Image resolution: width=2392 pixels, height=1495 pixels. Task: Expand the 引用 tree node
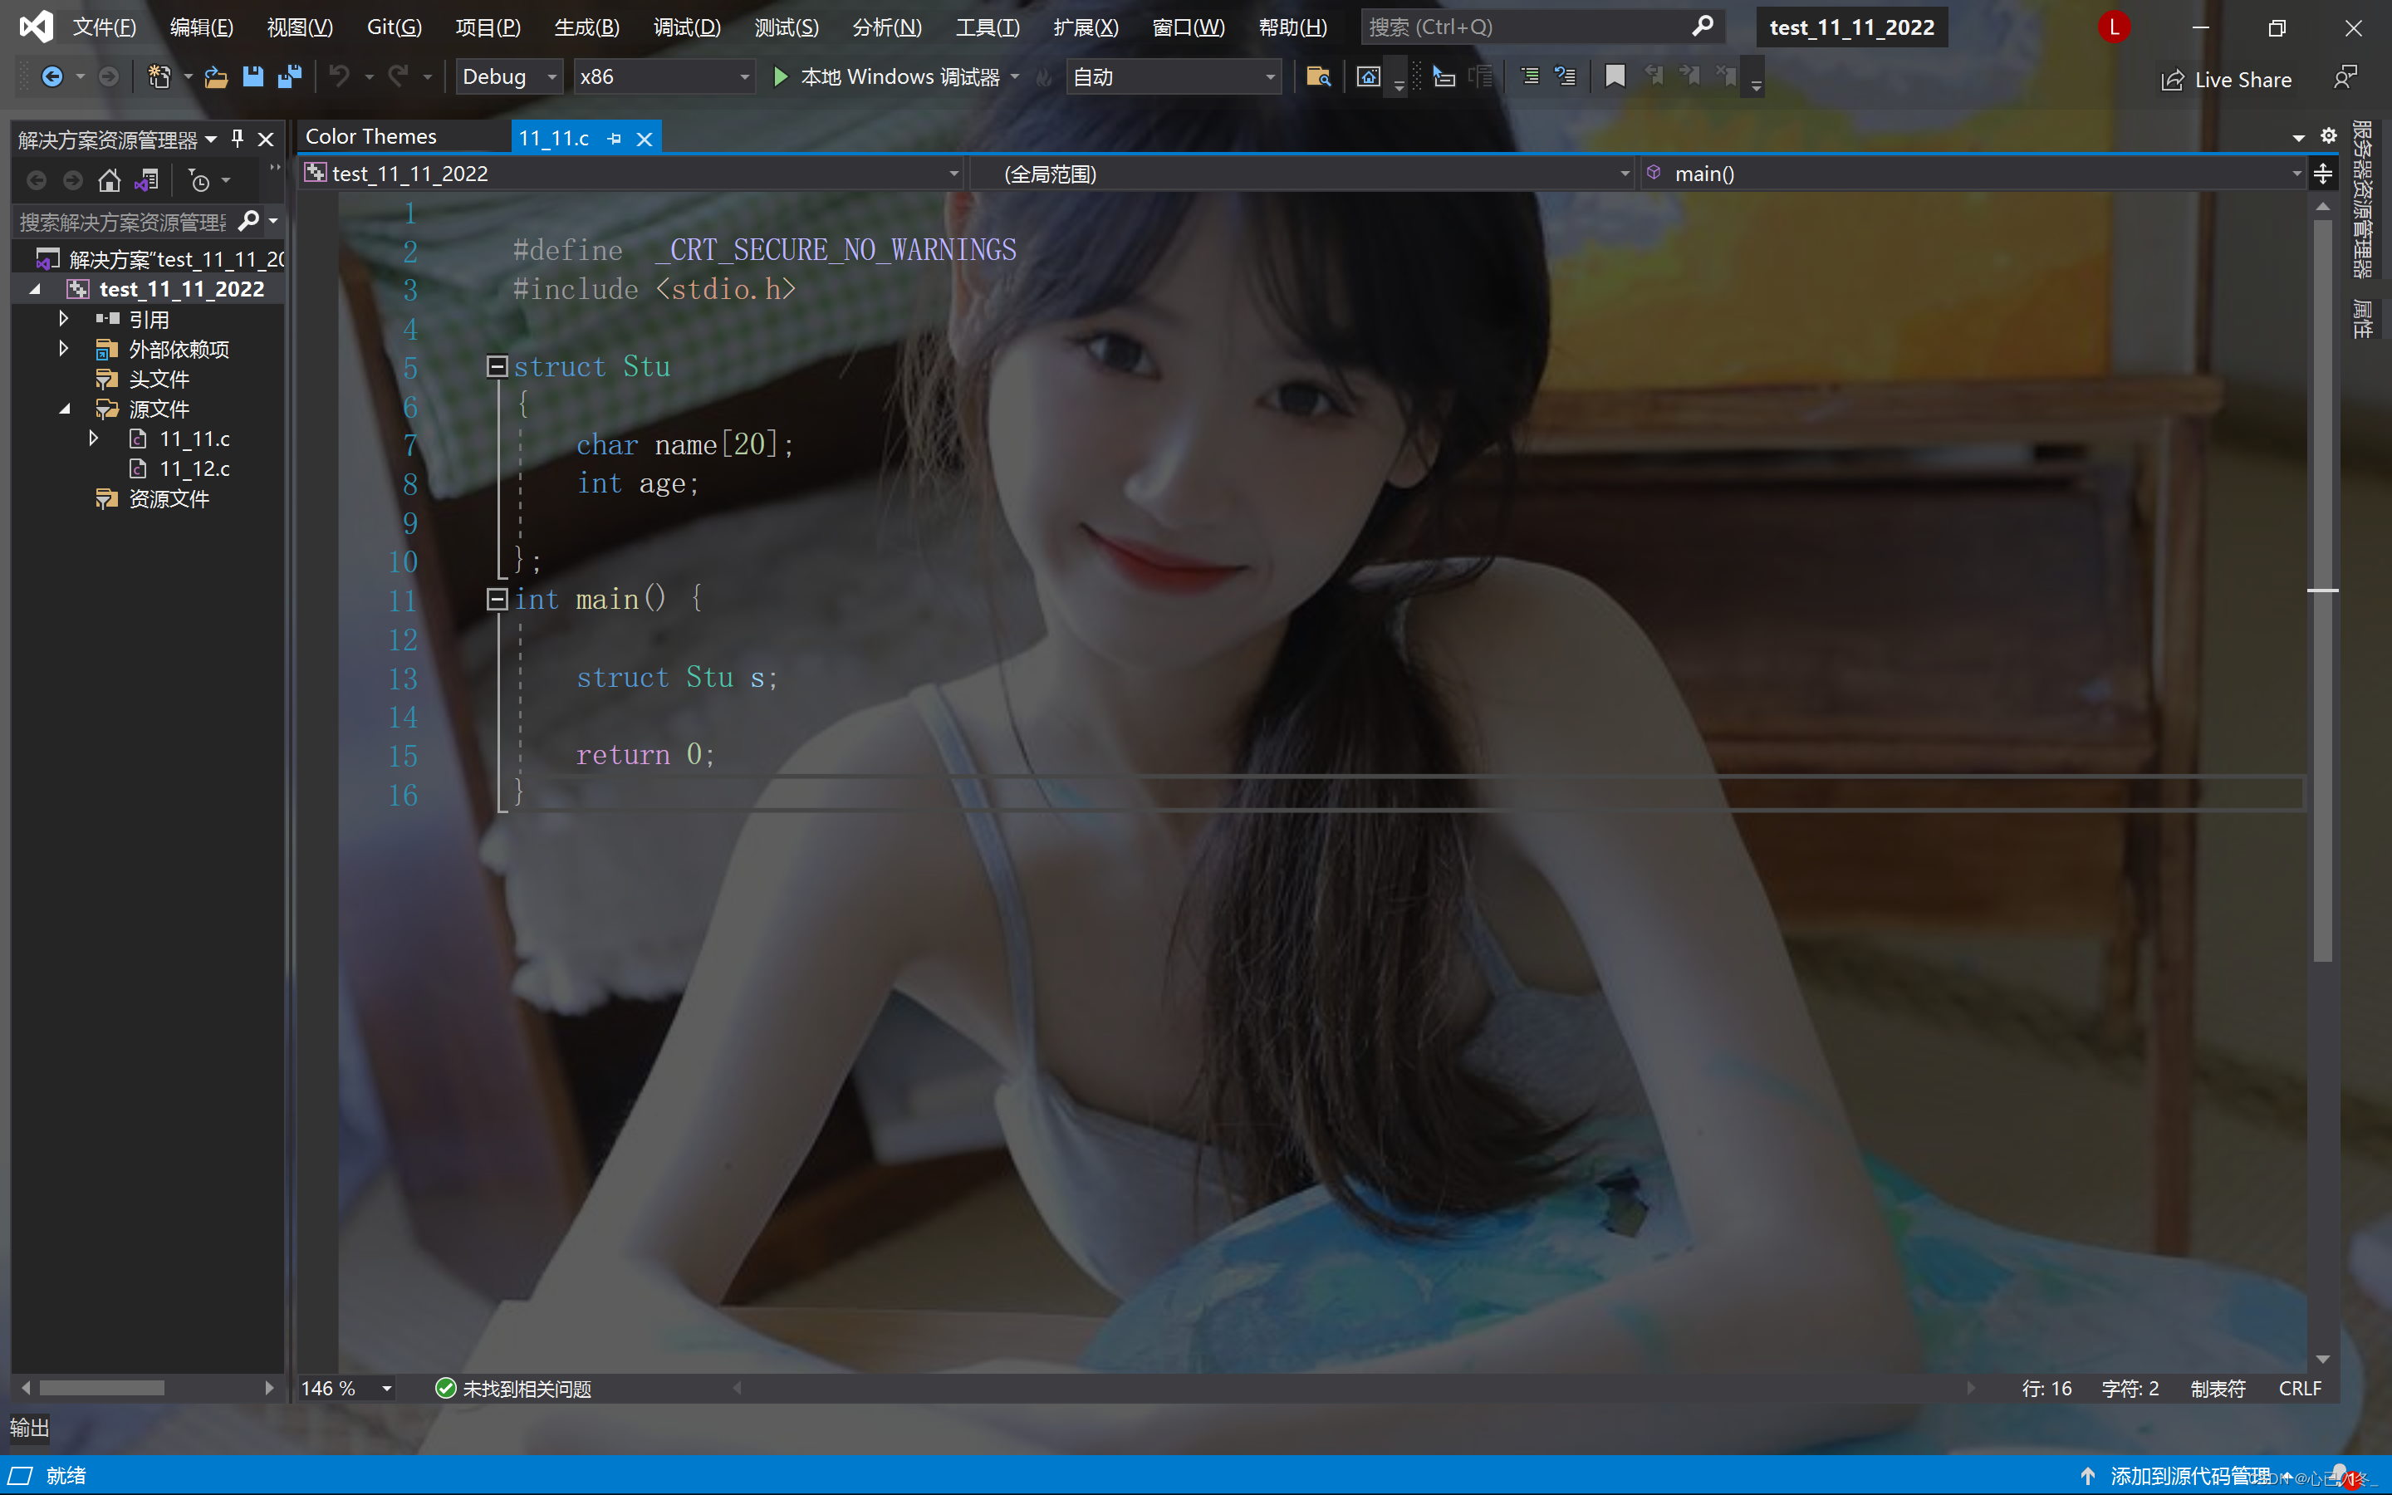pos(63,318)
